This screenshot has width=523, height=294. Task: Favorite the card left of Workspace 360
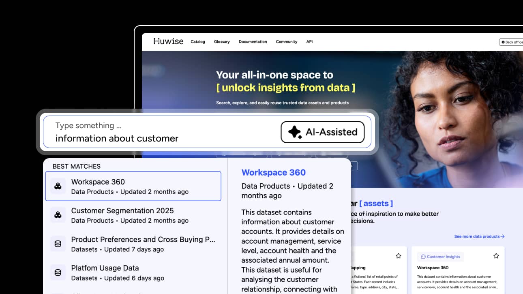tap(398, 256)
